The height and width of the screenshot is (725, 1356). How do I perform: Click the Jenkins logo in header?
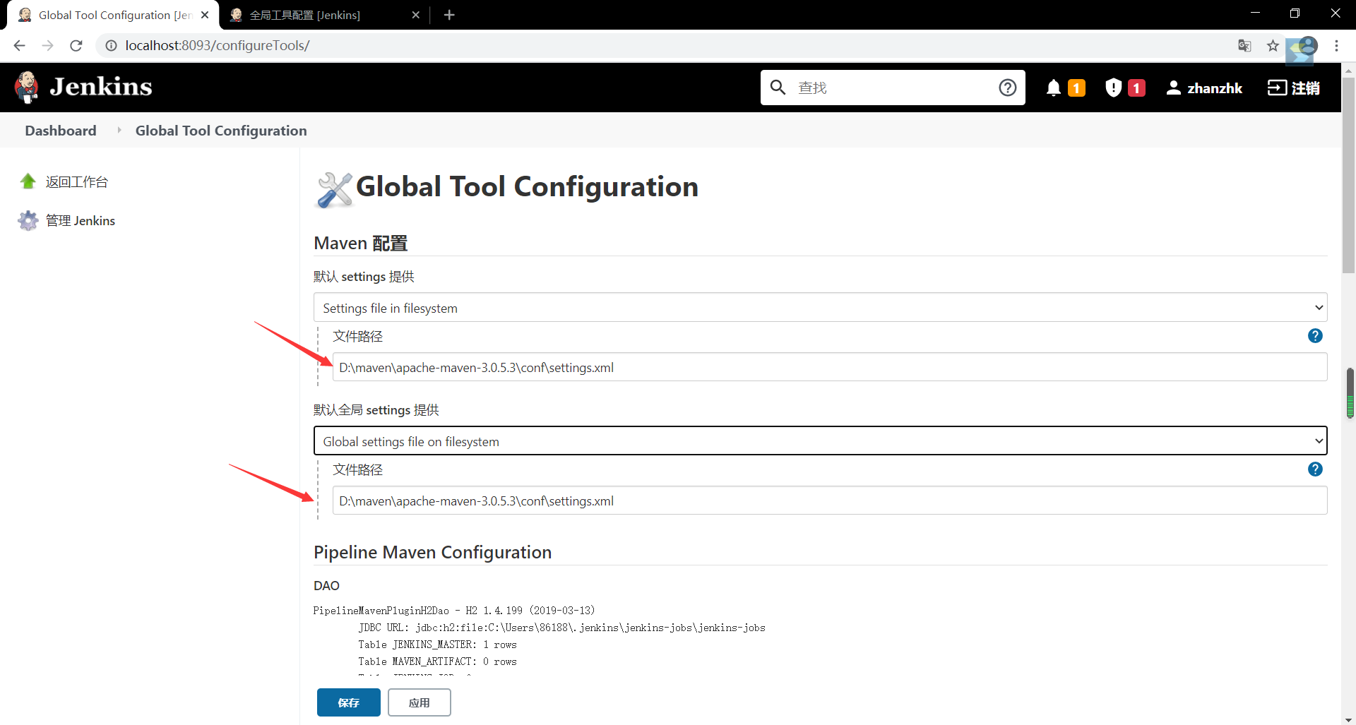click(x=83, y=87)
